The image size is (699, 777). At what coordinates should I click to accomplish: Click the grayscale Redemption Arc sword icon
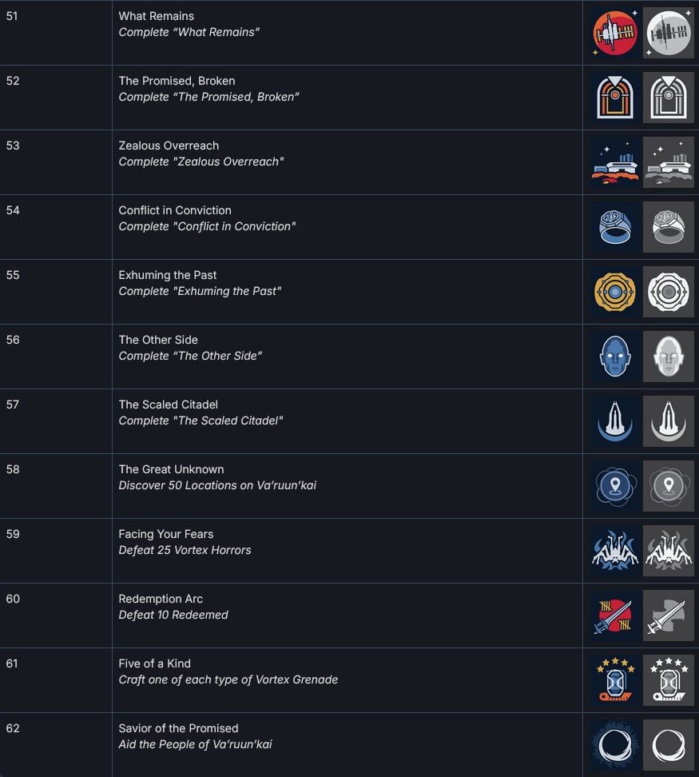(669, 616)
